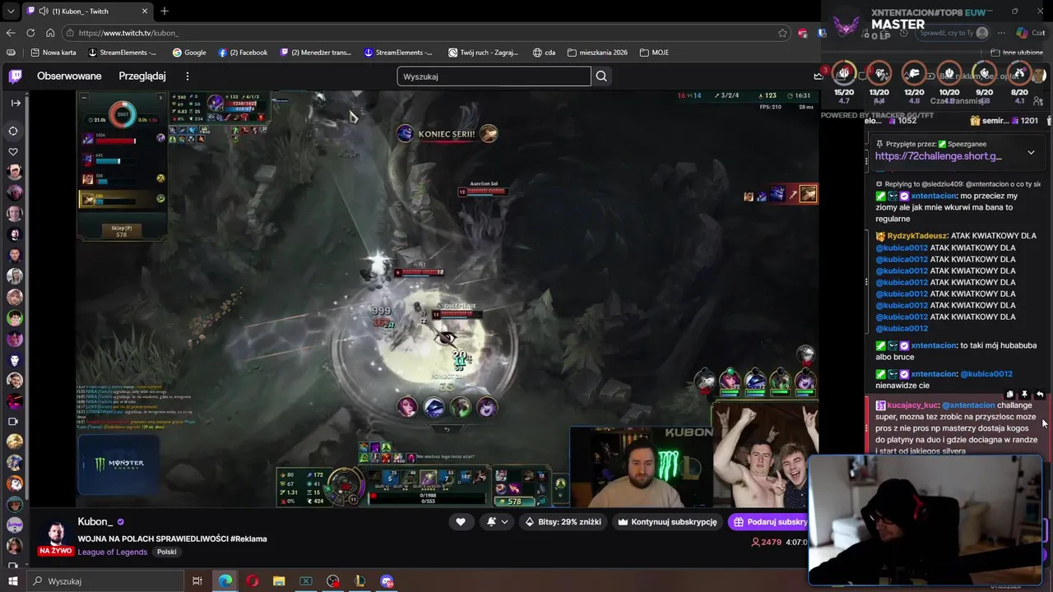Open the League of Legends category link
The image size is (1053, 592).
click(x=113, y=552)
